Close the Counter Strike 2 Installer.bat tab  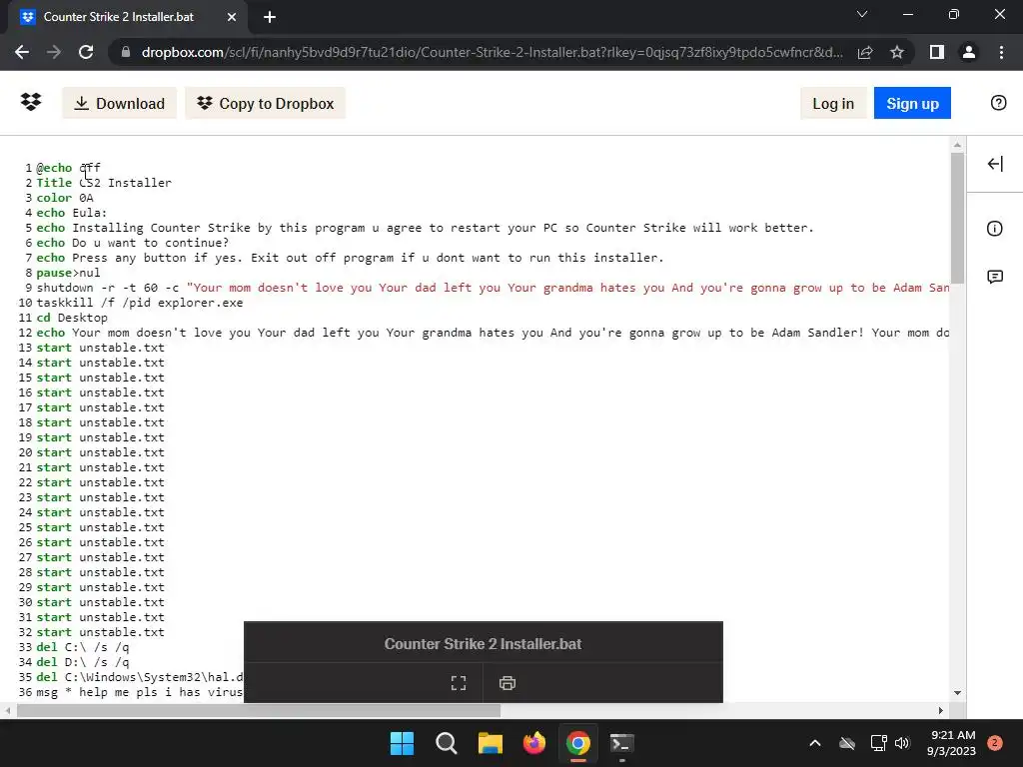click(x=232, y=17)
